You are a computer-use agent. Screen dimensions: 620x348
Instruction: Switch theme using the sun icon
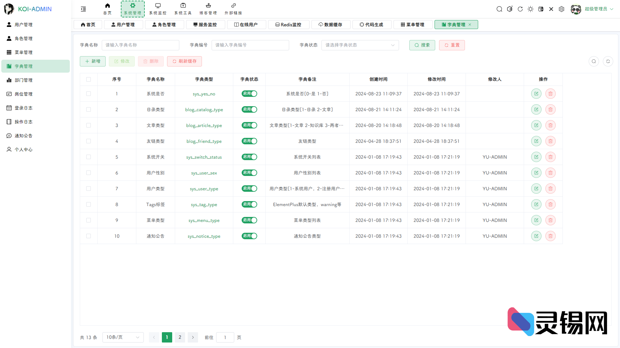530,9
